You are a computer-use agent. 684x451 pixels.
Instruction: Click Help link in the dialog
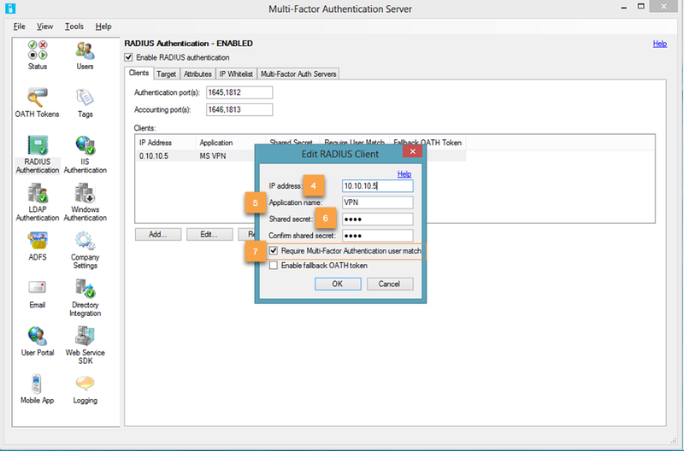click(404, 173)
